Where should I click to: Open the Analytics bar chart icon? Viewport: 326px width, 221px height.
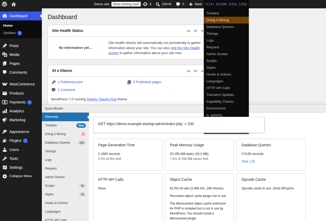[5, 111]
